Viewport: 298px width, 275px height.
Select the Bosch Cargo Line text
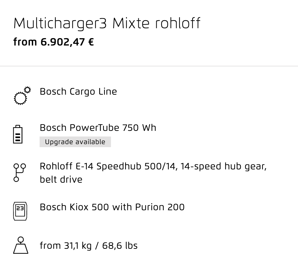[78, 92]
